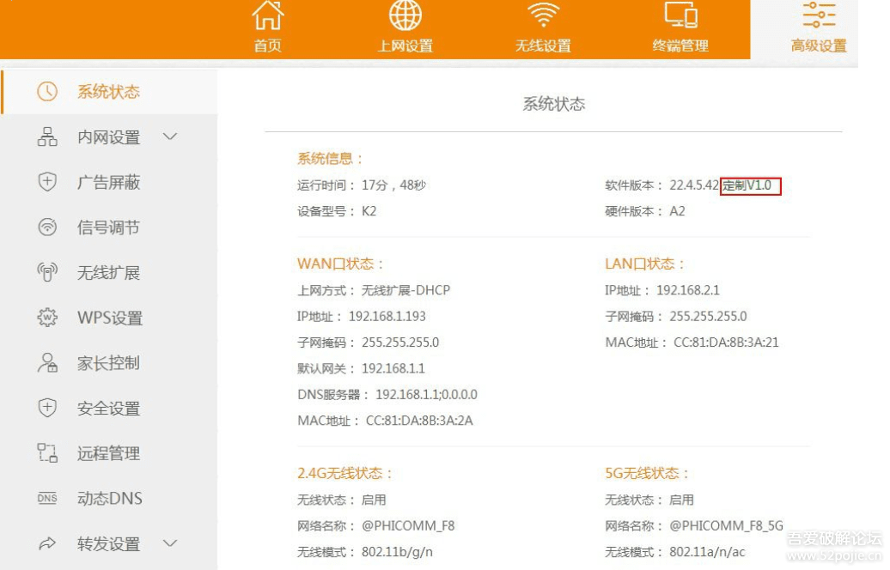Click hardware version value A2
Viewport: 890px width, 570px height.
pyautogui.click(x=677, y=211)
